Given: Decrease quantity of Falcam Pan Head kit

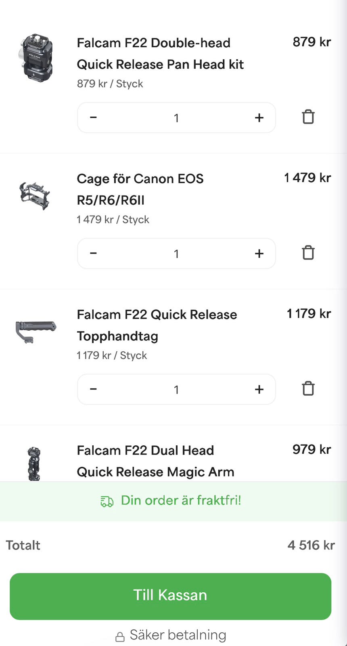Looking at the screenshot, I should coord(93,117).
